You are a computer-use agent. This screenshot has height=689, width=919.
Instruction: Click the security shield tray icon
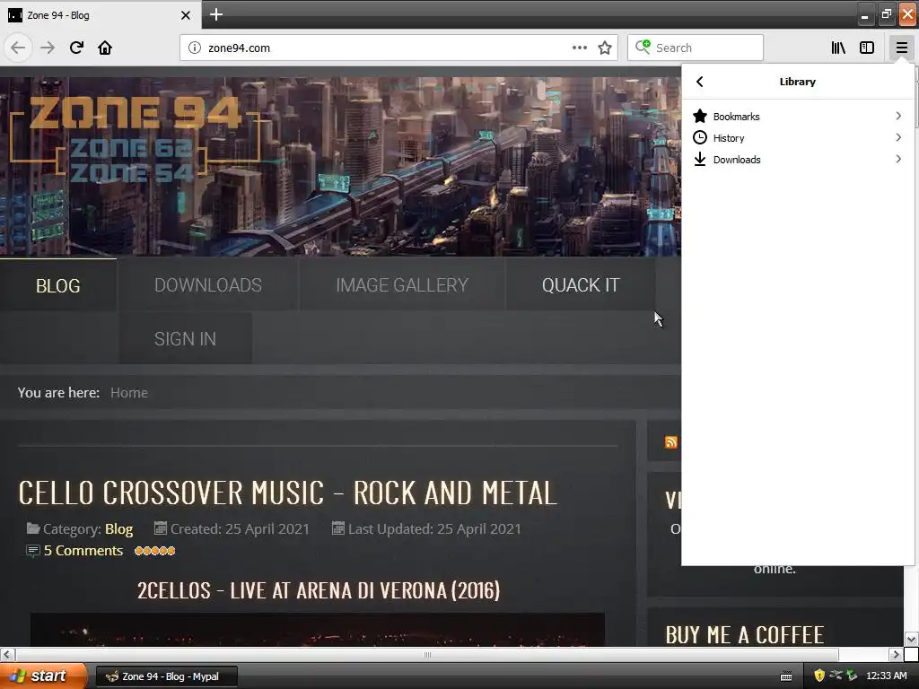click(819, 676)
